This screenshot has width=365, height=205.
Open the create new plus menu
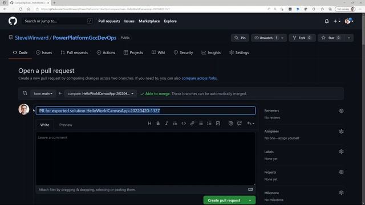coord(337,21)
